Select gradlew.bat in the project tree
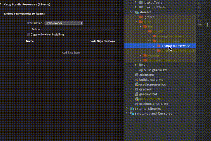This screenshot has height=141, width=211. (147, 94)
